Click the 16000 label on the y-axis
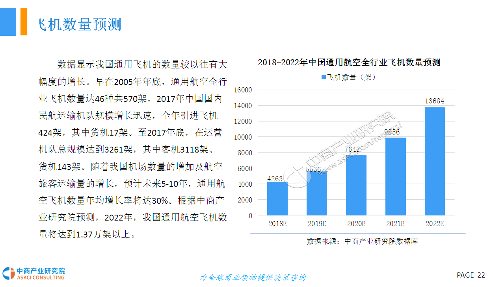 pyautogui.click(x=243, y=90)
